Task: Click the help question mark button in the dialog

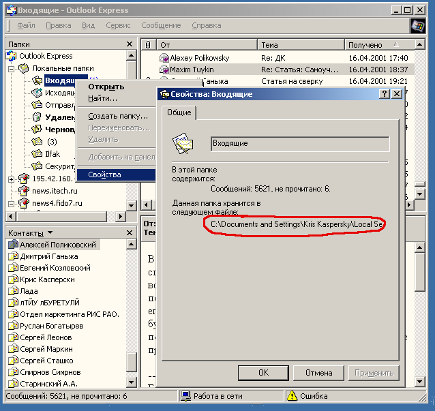Action: tap(385, 94)
